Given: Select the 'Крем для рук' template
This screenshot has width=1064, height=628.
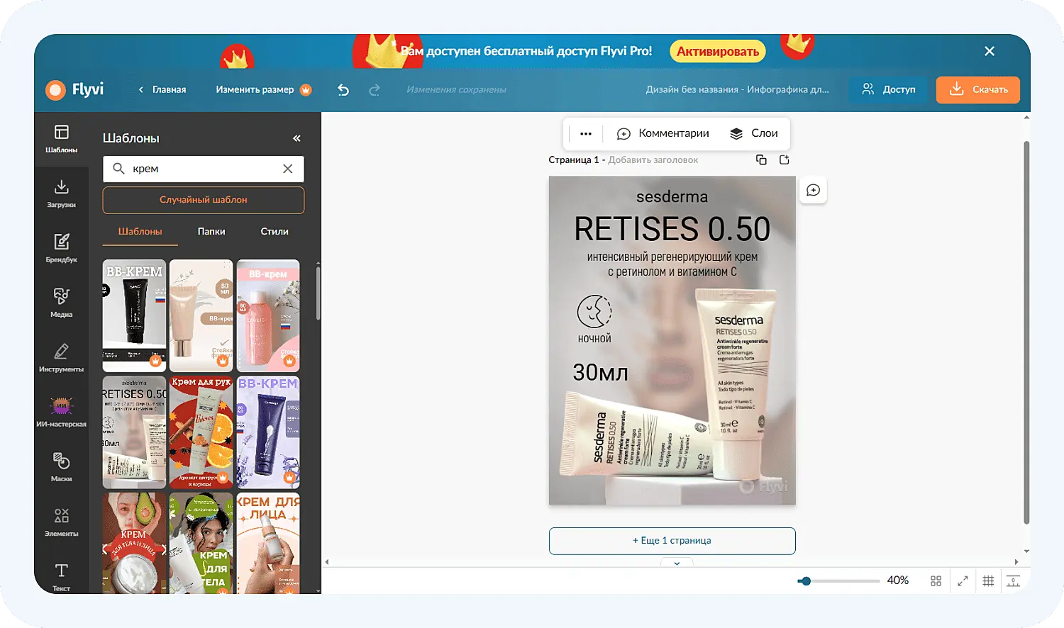Looking at the screenshot, I should 201,432.
